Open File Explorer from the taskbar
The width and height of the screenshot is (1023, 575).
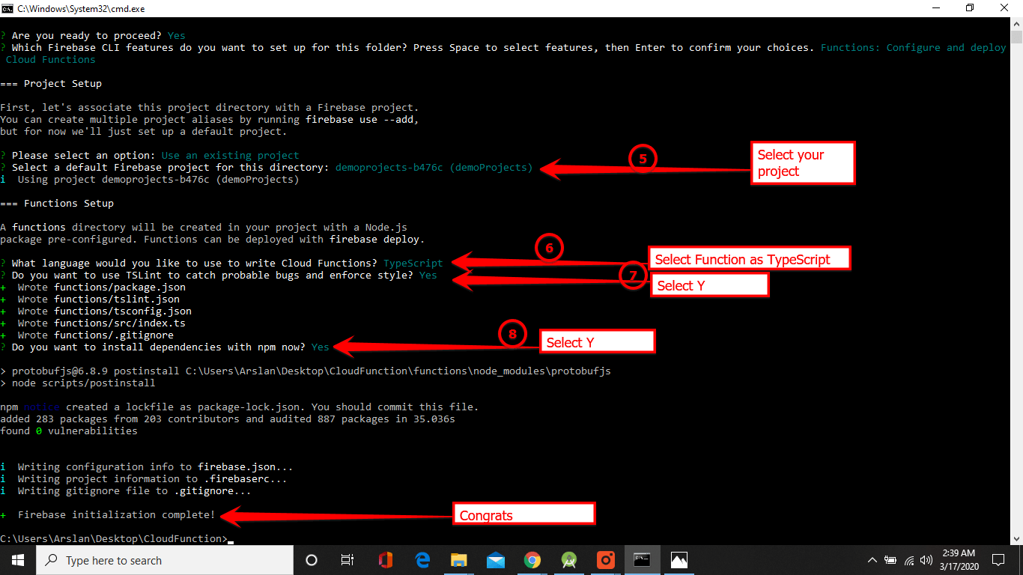459,560
